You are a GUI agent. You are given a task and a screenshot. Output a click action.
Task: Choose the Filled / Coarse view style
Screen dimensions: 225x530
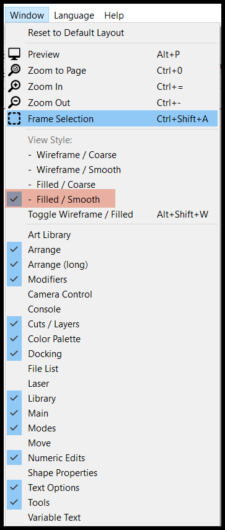coord(112,185)
